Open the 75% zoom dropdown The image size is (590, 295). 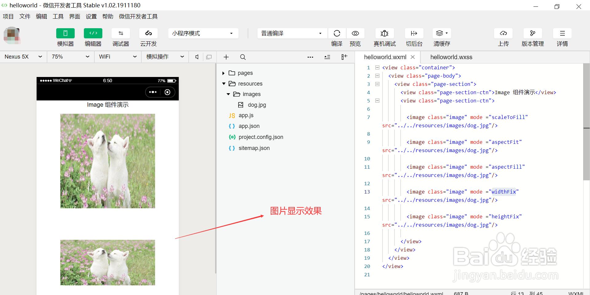click(x=70, y=57)
